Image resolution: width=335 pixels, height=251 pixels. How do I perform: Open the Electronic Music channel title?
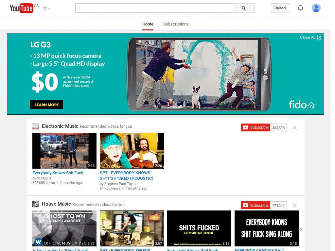click(x=60, y=126)
